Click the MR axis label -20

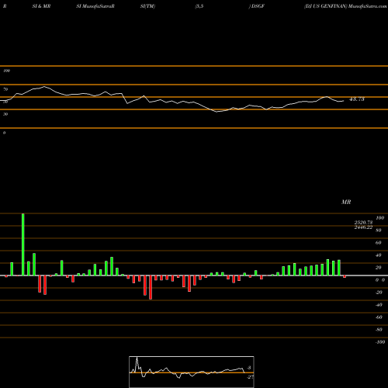(379, 293)
